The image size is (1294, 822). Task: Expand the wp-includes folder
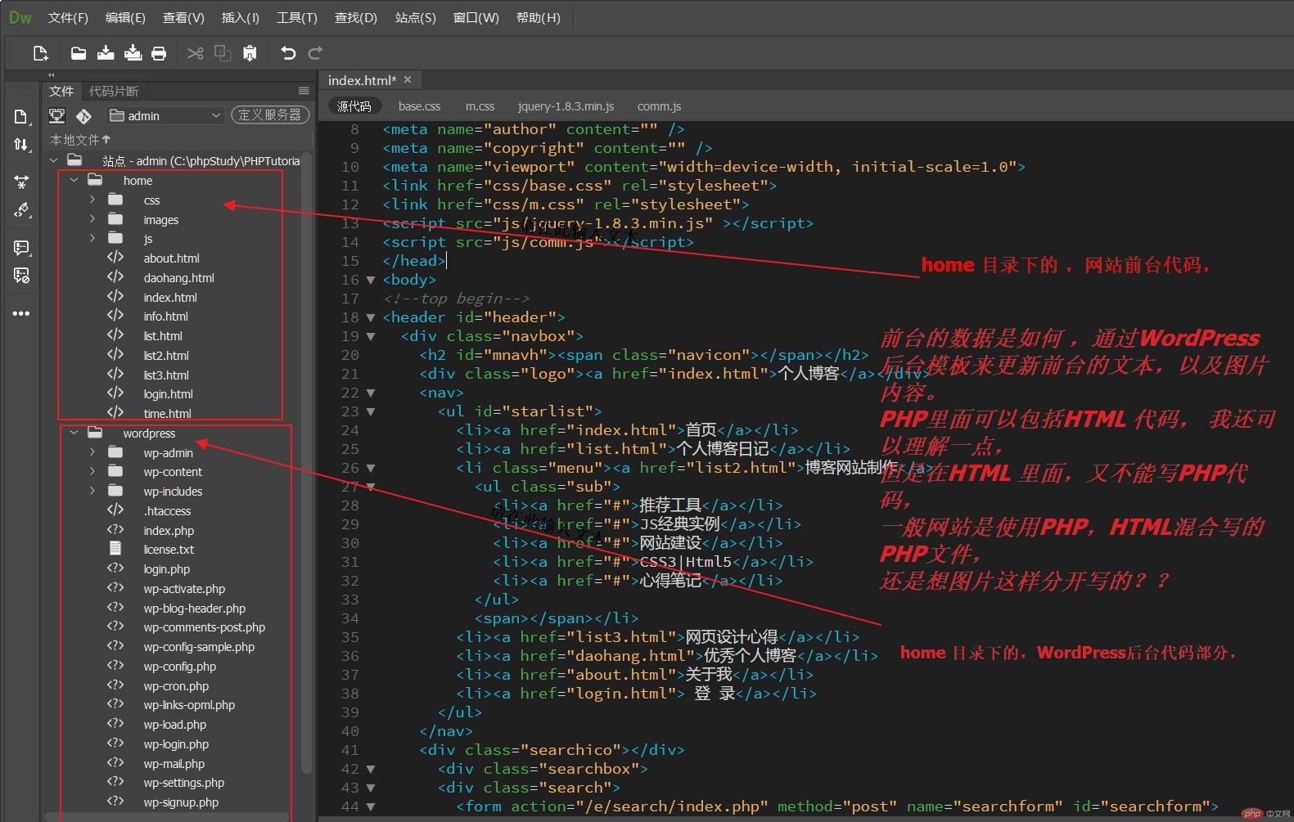click(92, 491)
